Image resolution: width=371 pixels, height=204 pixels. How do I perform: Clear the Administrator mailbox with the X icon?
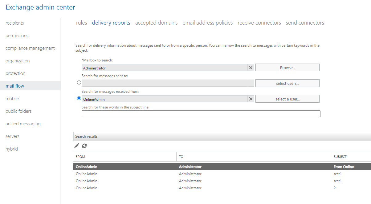tap(251, 68)
